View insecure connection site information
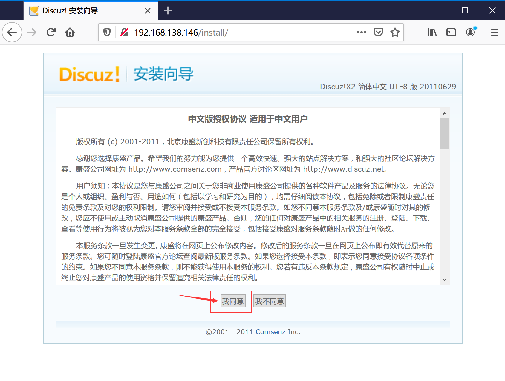 click(124, 32)
